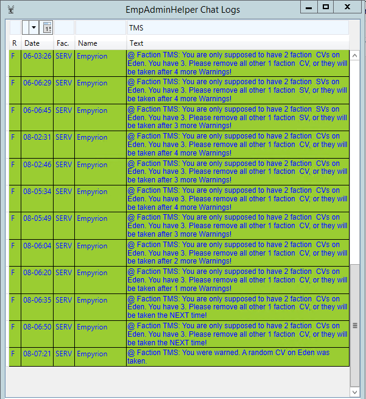The width and height of the screenshot is (366, 399).
Task: Click the vertical scrollbar thumb
Action: [355, 325]
